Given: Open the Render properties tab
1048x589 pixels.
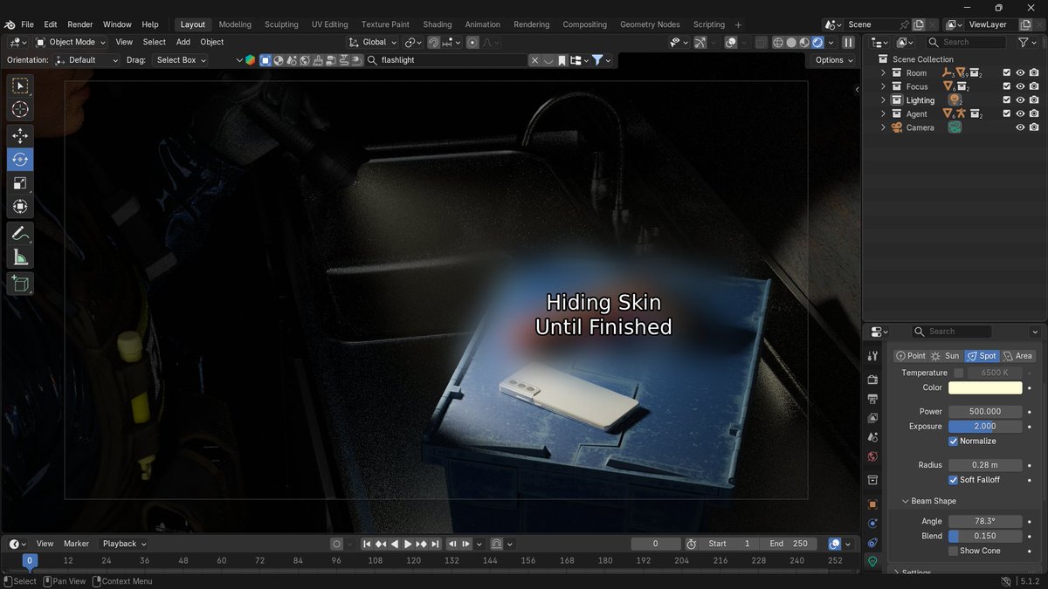Looking at the screenshot, I should click(872, 380).
